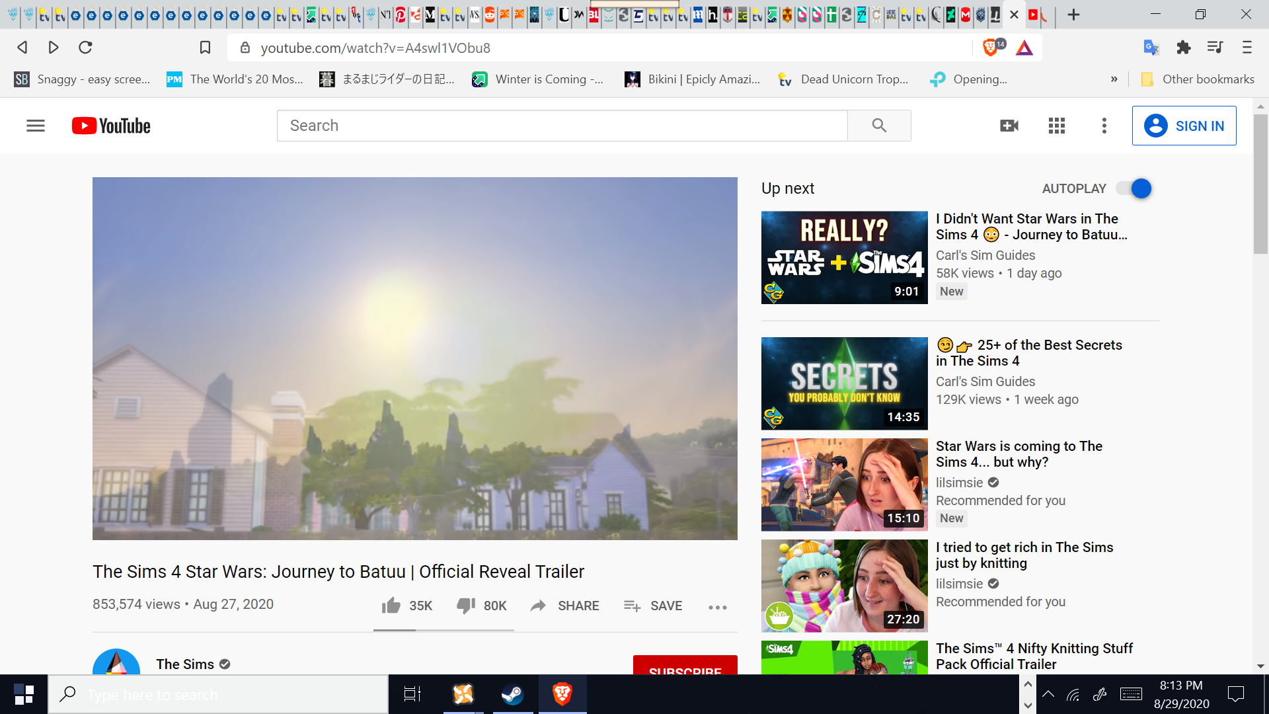Screen dimensions: 1269x714
Task: Go to the YouTube home logo
Action: pos(111,126)
